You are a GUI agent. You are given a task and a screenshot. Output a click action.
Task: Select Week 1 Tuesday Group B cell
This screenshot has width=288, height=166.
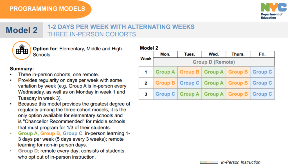point(189,72)
